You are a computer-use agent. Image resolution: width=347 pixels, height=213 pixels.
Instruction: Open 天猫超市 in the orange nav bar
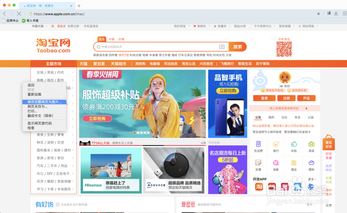point(118,64)
